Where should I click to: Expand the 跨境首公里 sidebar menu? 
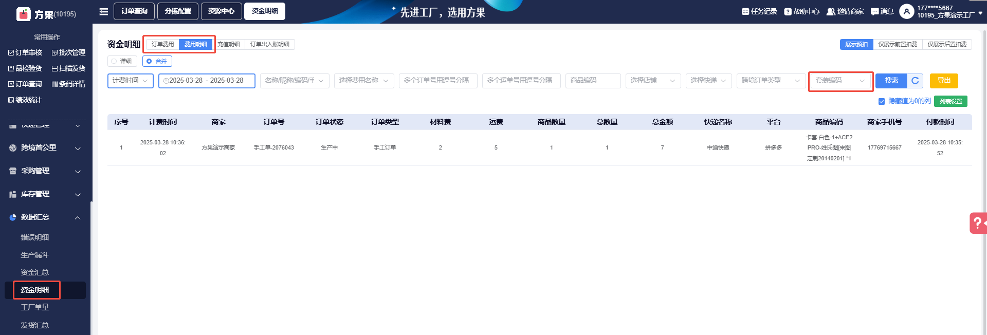78,148
